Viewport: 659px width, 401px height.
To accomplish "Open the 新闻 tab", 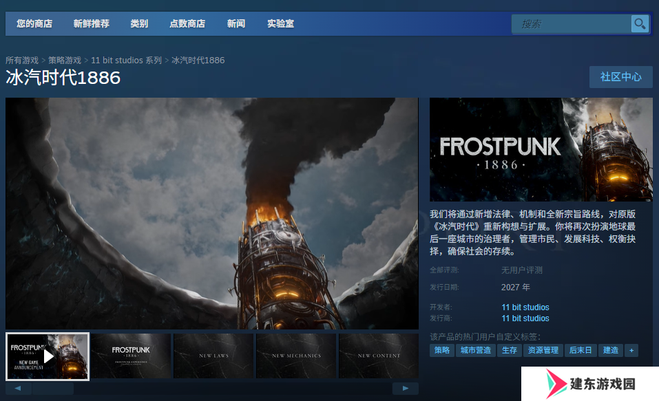I will 236,23.
